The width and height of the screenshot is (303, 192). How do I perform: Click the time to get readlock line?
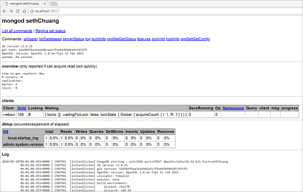23,74
